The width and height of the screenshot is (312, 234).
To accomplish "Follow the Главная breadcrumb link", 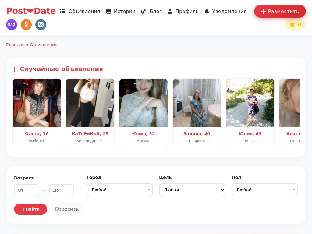I will 15,45.
